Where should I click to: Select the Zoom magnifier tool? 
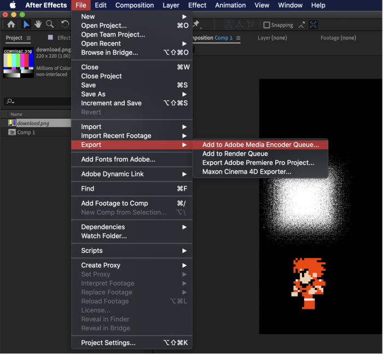[50, 25]
